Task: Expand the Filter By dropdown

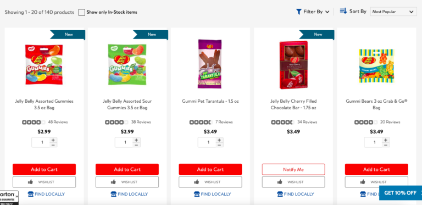Action: pos(313,12)
